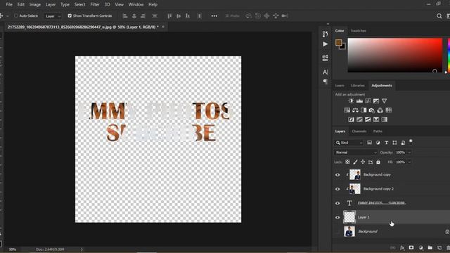Screen dimensions: 450x253
Task: Add a Color Lookup adjustment
Action: (389, 110)
